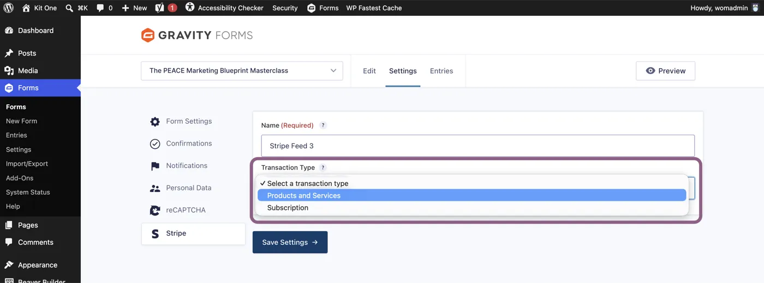Open the Forms submenu link
Image resolution: width=764 pixels, height=283 pixels.
click(16, 107)
